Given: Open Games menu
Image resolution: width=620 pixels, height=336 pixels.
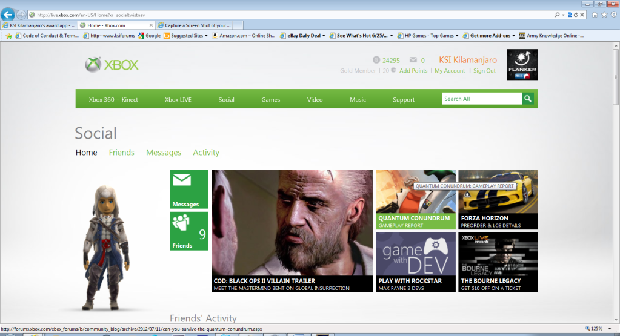Looking at the screenshot, I should pos(270,99).
